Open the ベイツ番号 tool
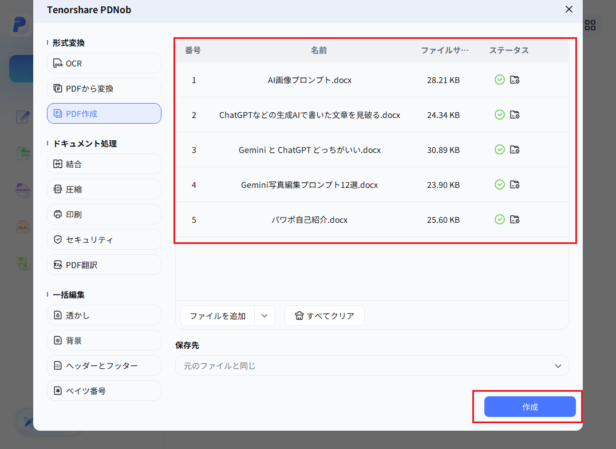The height and width of the screenshot is (449, 616). (x=104, y=391)
